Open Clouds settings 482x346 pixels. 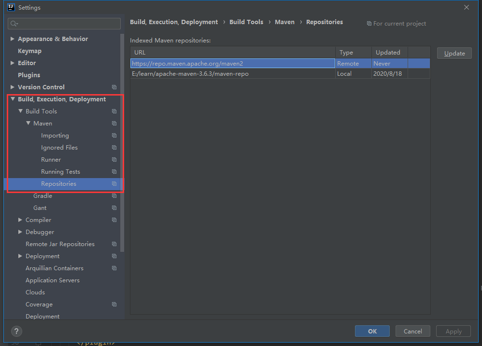(35, 292)
